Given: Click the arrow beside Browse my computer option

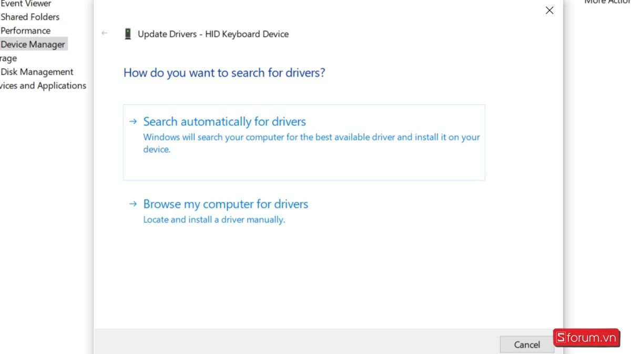Looking at the screenshot, I should tap(133, 204).
